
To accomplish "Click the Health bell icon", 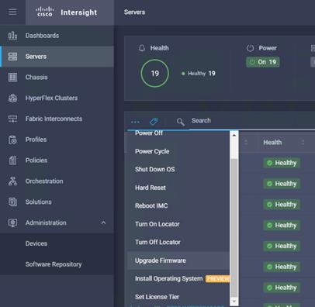I will coord(142,48).
